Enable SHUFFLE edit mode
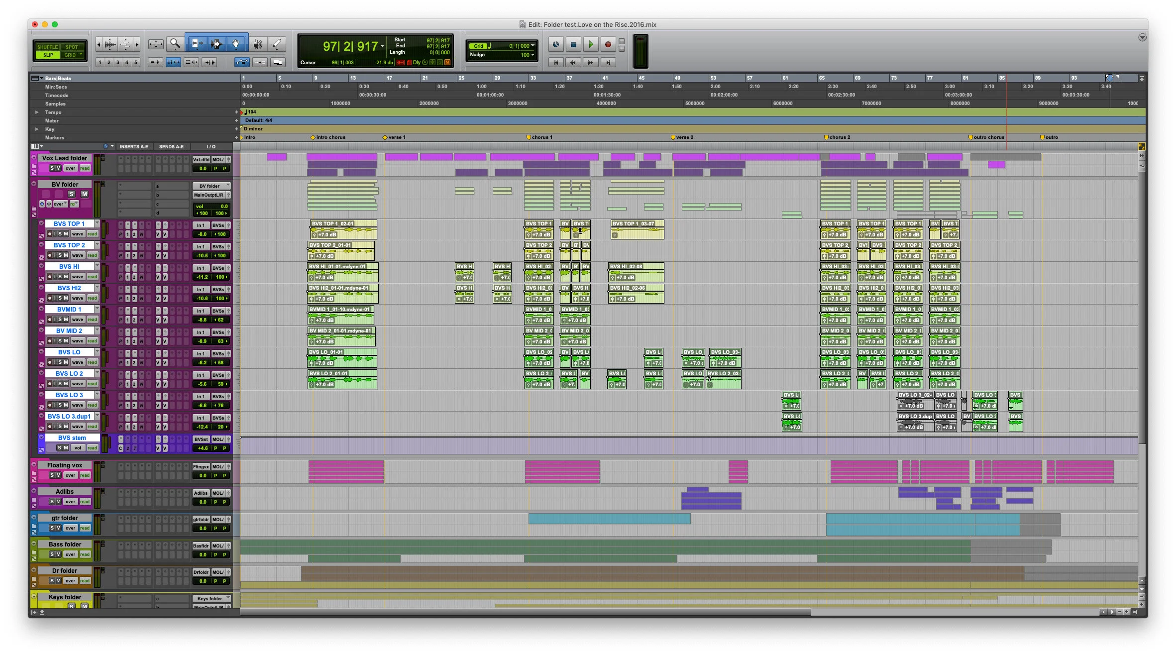This screenshot has width=1176, height=655. coord(48,47)
